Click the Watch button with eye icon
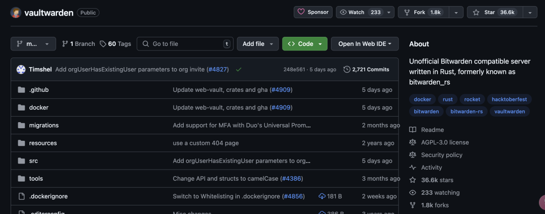The height and width of the screenshot is (214, 545). [361, 12]
